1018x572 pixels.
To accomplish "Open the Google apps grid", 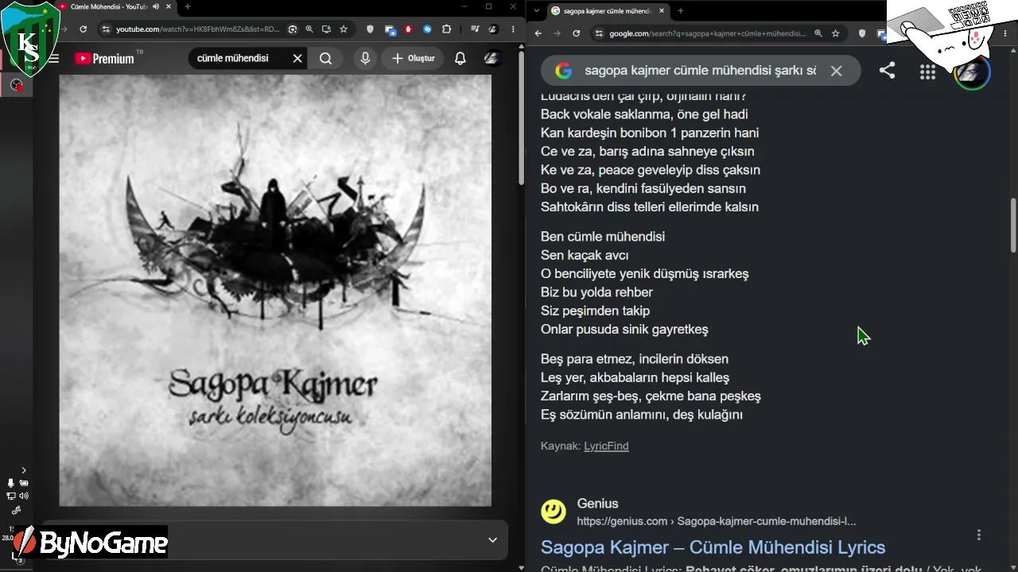I will (x=927, y=72).
